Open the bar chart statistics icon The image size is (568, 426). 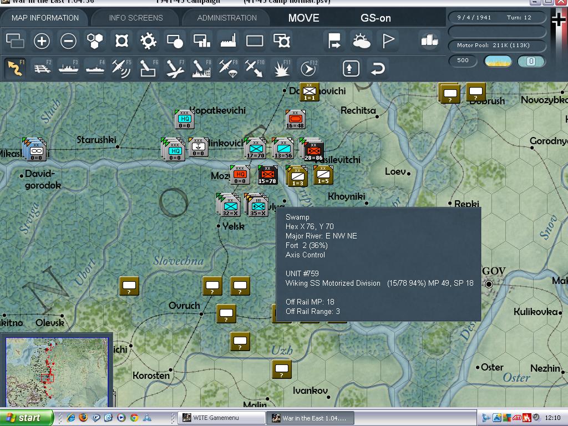click(430, 40)
